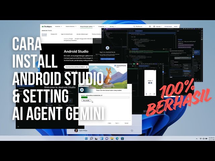Click New Project in Welcome window

point(49,102)
